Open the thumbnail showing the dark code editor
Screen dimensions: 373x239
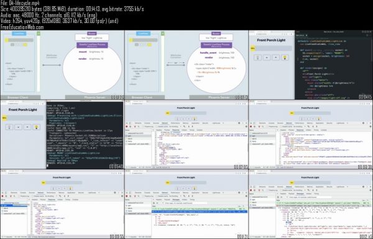tap(311, 65)
